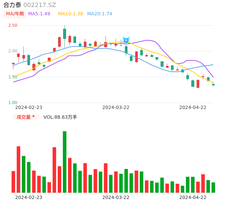The width and height of the screenshot is (229, 202).
Task: Select the last green volume bar on right
Action: click(x=213, y=187)
